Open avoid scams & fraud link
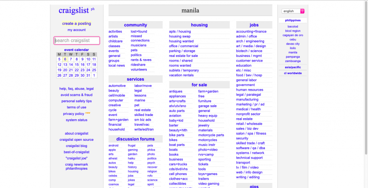368x188 pixels. coord(77,95)
